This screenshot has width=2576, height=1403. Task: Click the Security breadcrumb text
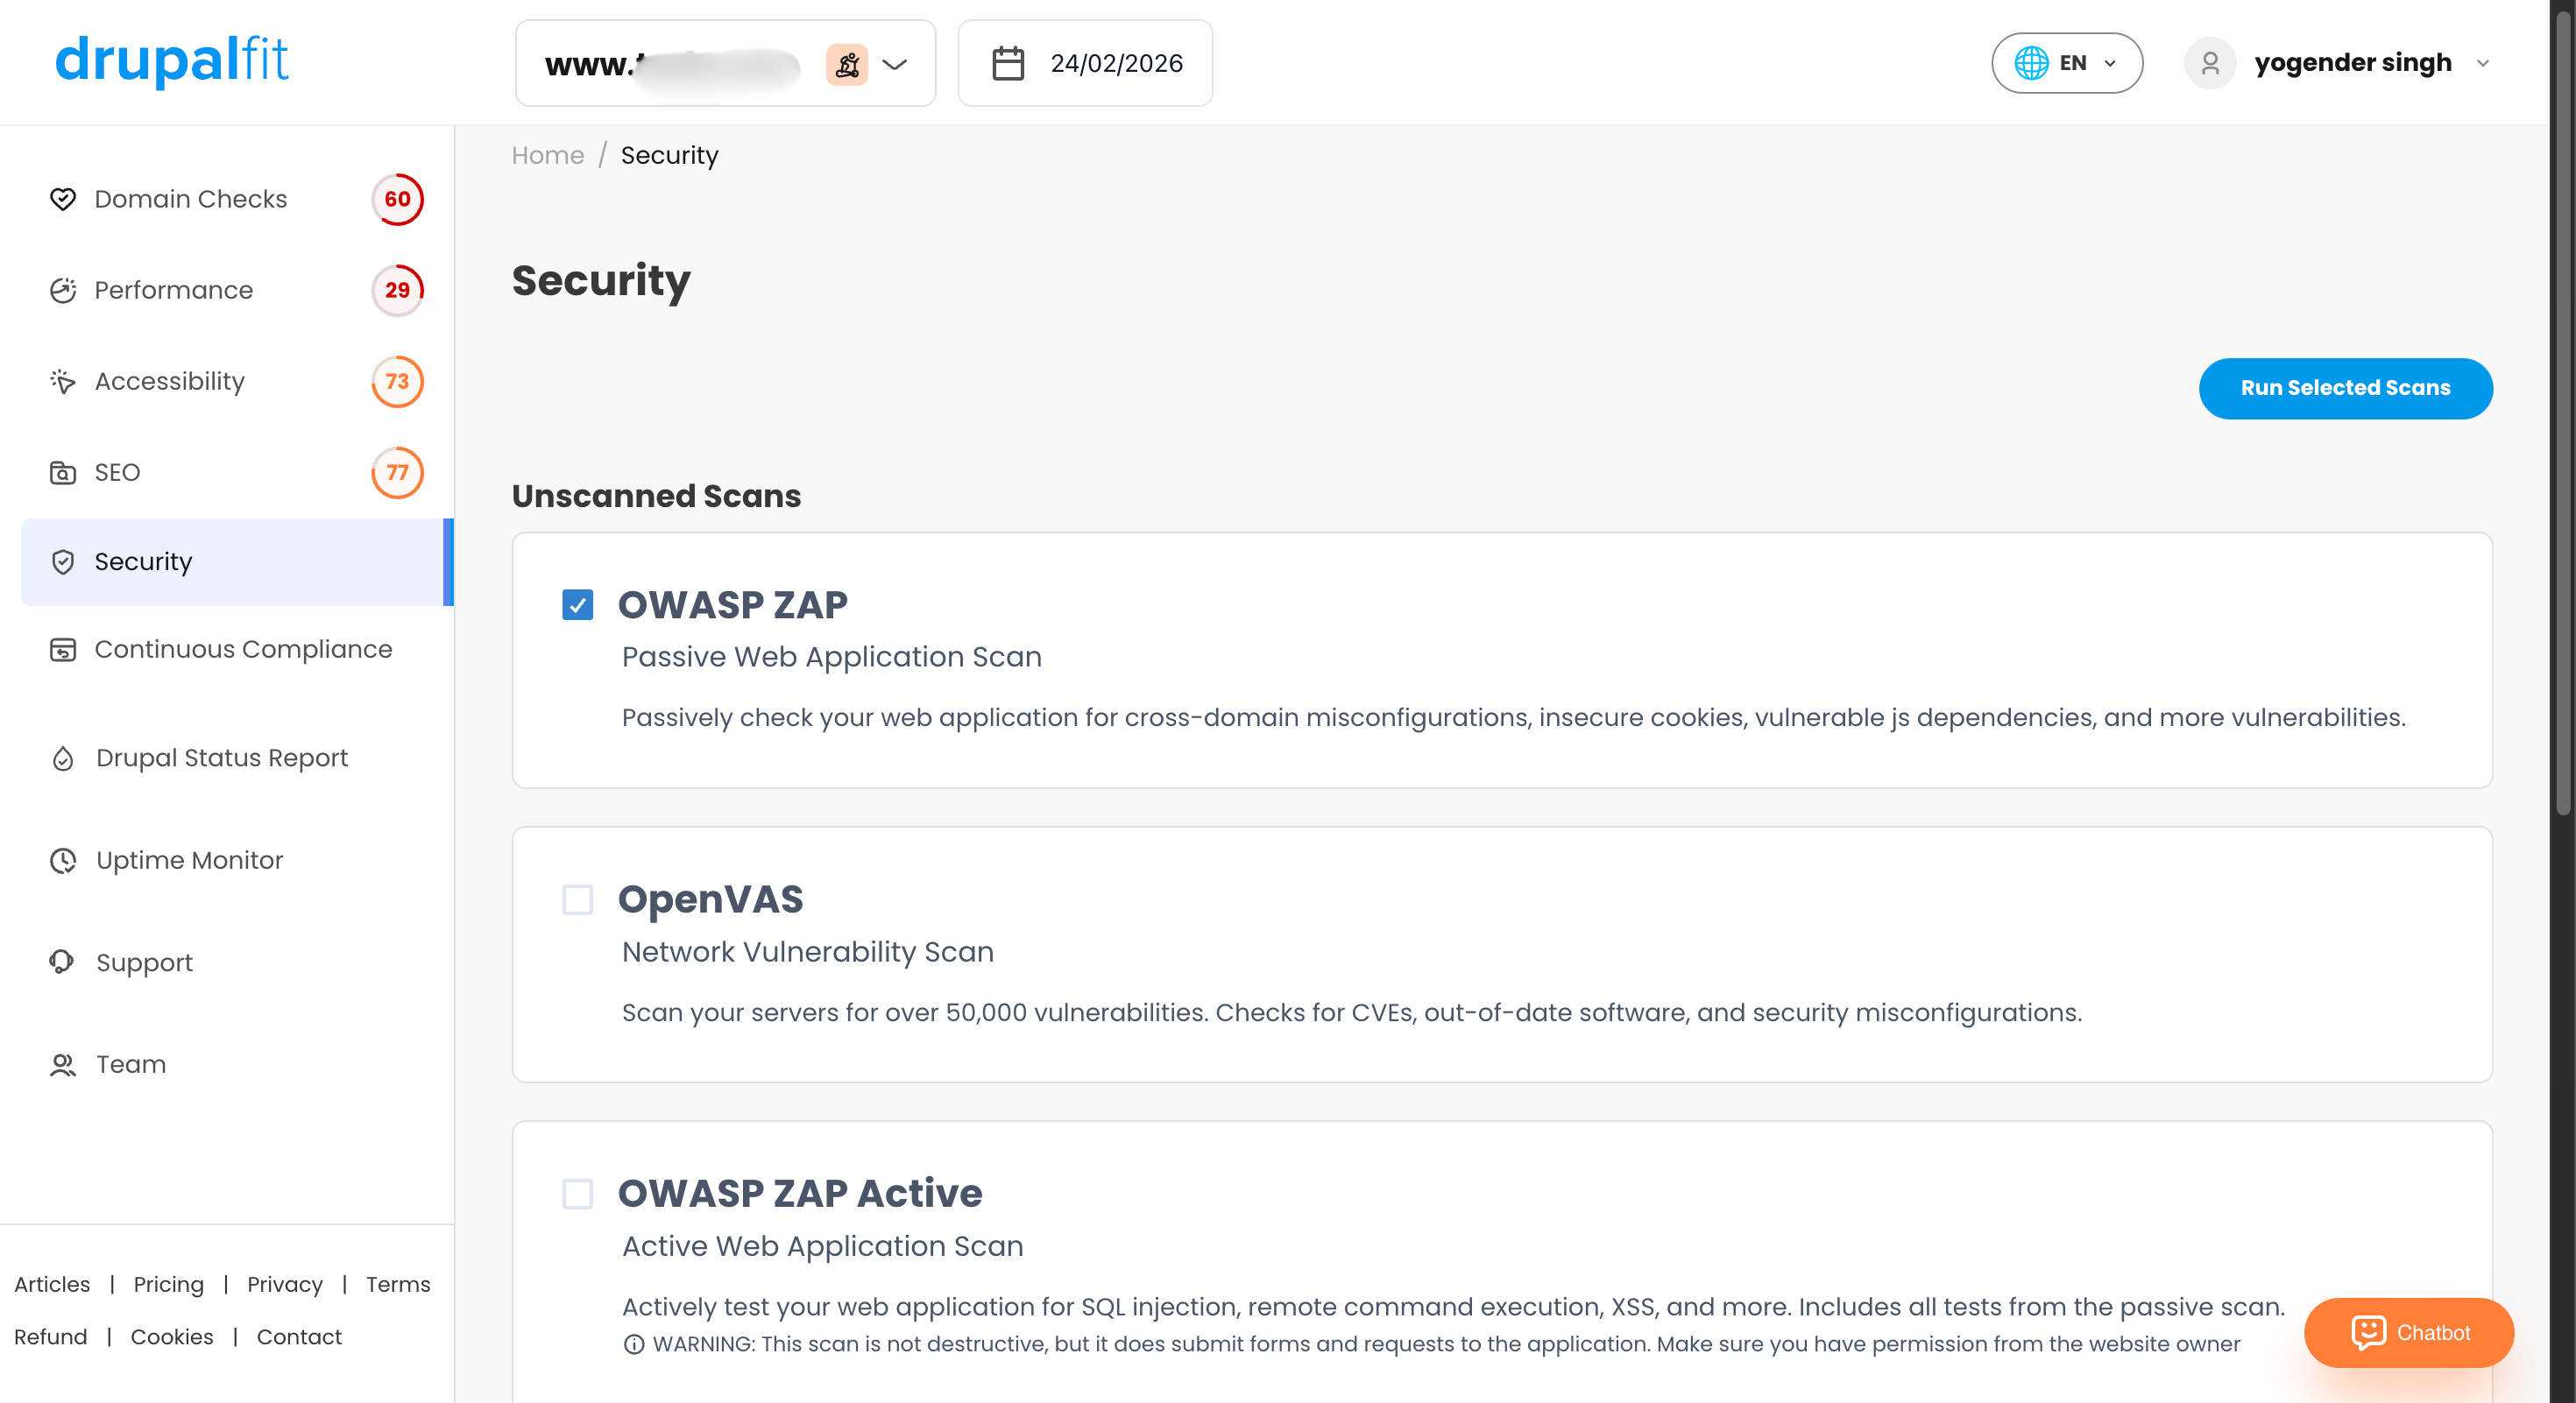pyautogui.click(x=670, y=156)
